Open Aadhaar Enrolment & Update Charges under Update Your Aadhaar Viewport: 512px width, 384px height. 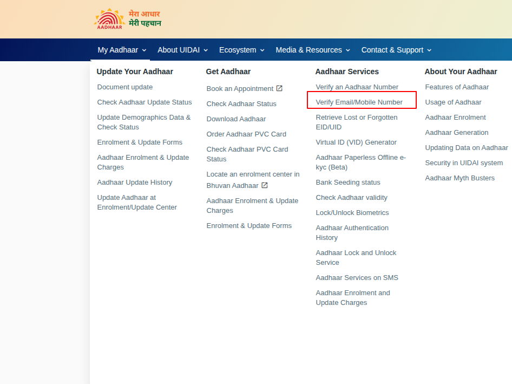click(143, 162)
